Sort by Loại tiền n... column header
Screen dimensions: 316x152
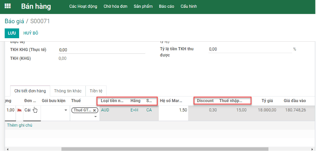[112, 101]
